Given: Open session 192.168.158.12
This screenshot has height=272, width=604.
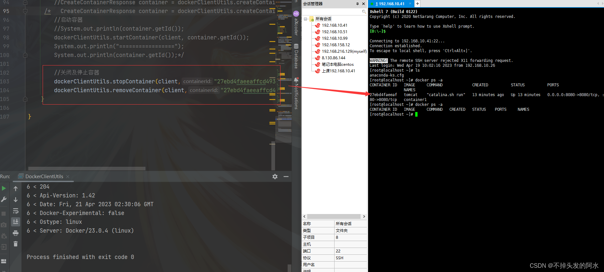Looking at the screenshot, I should [x=336, y=45].
